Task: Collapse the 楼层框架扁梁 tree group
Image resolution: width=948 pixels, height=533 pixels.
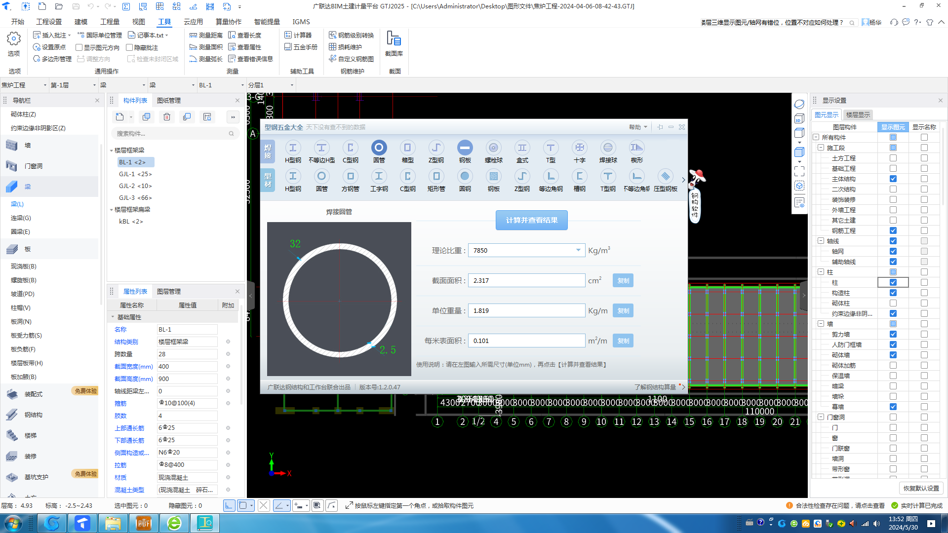Action: [x=112, y=210]
